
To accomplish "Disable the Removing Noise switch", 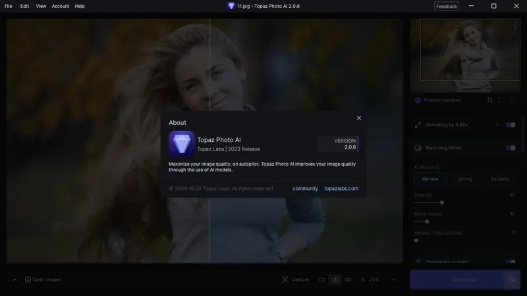I will pyautogui.click(x=511, y=147).
